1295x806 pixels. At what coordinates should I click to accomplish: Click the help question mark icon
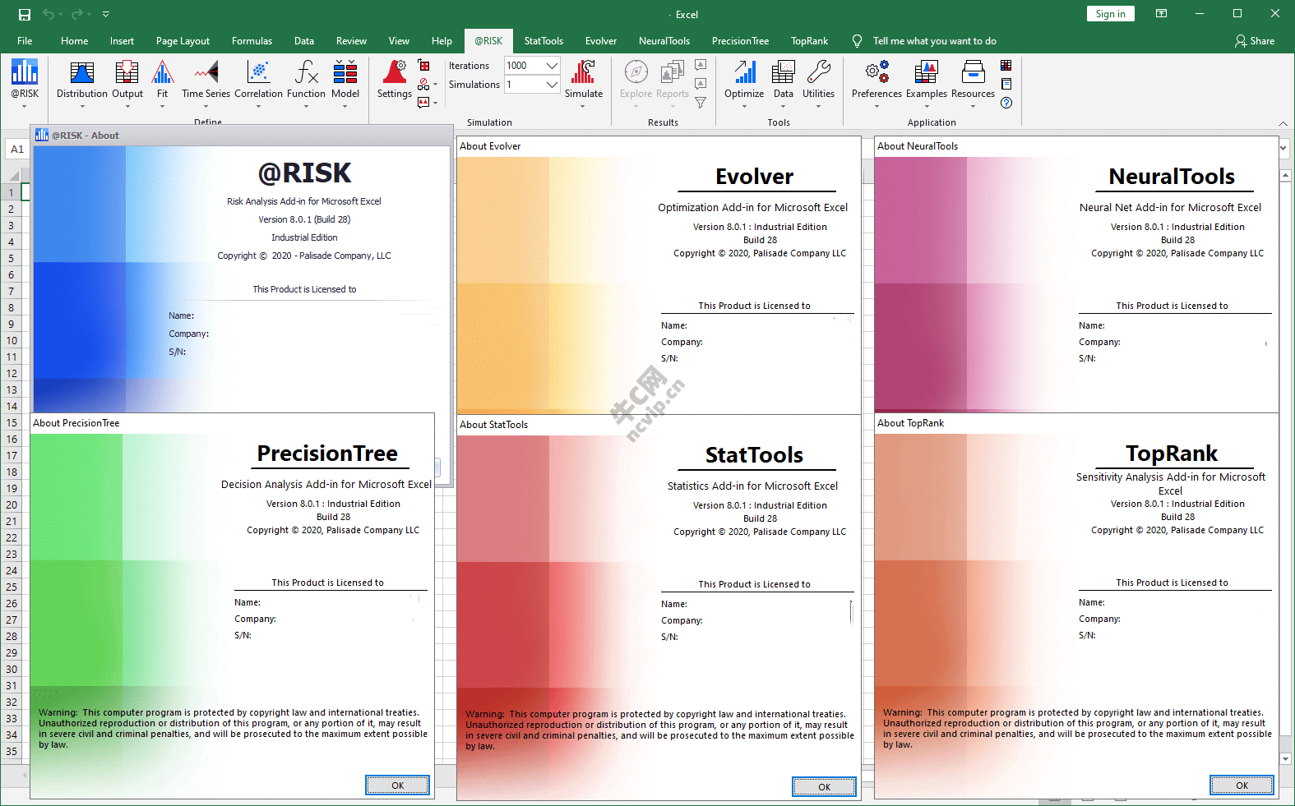coord(1006,103)
